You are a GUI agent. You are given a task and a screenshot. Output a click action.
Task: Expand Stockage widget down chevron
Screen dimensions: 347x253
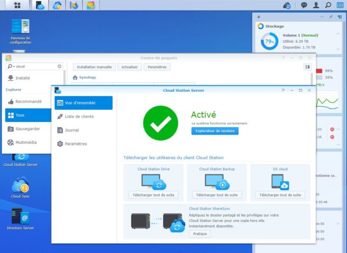[338, 49]
